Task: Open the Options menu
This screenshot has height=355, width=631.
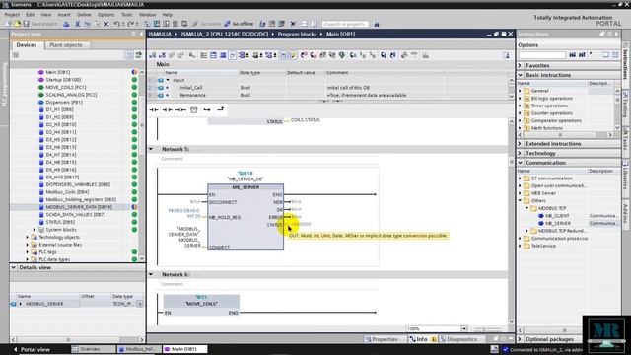Action: point(105,15)
